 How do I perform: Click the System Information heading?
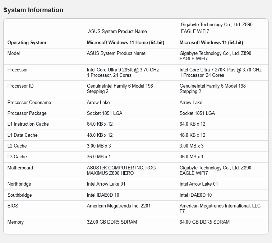(x=33, y=10)
